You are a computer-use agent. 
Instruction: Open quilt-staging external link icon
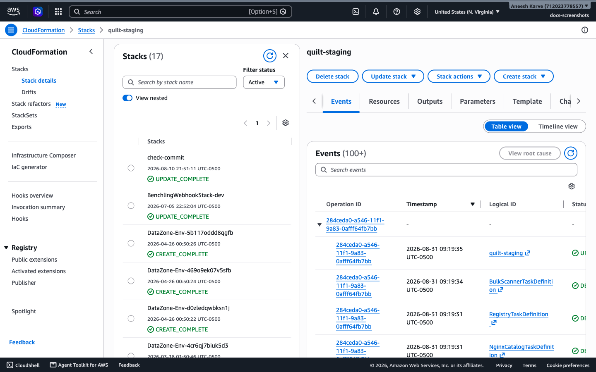pos(528,253)
